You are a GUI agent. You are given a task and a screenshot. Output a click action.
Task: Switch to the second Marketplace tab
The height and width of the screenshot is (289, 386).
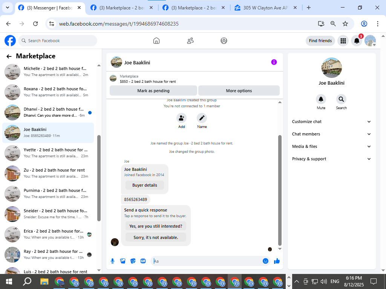(x=122, y=8)
